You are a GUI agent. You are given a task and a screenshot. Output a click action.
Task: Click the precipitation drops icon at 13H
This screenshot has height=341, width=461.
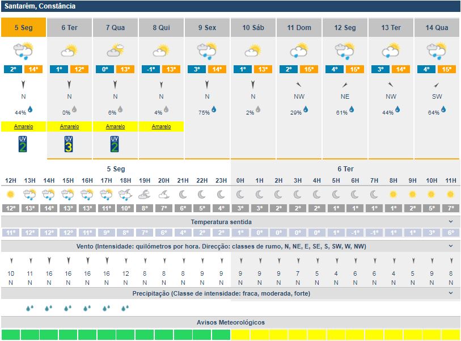tap(29, 309)
